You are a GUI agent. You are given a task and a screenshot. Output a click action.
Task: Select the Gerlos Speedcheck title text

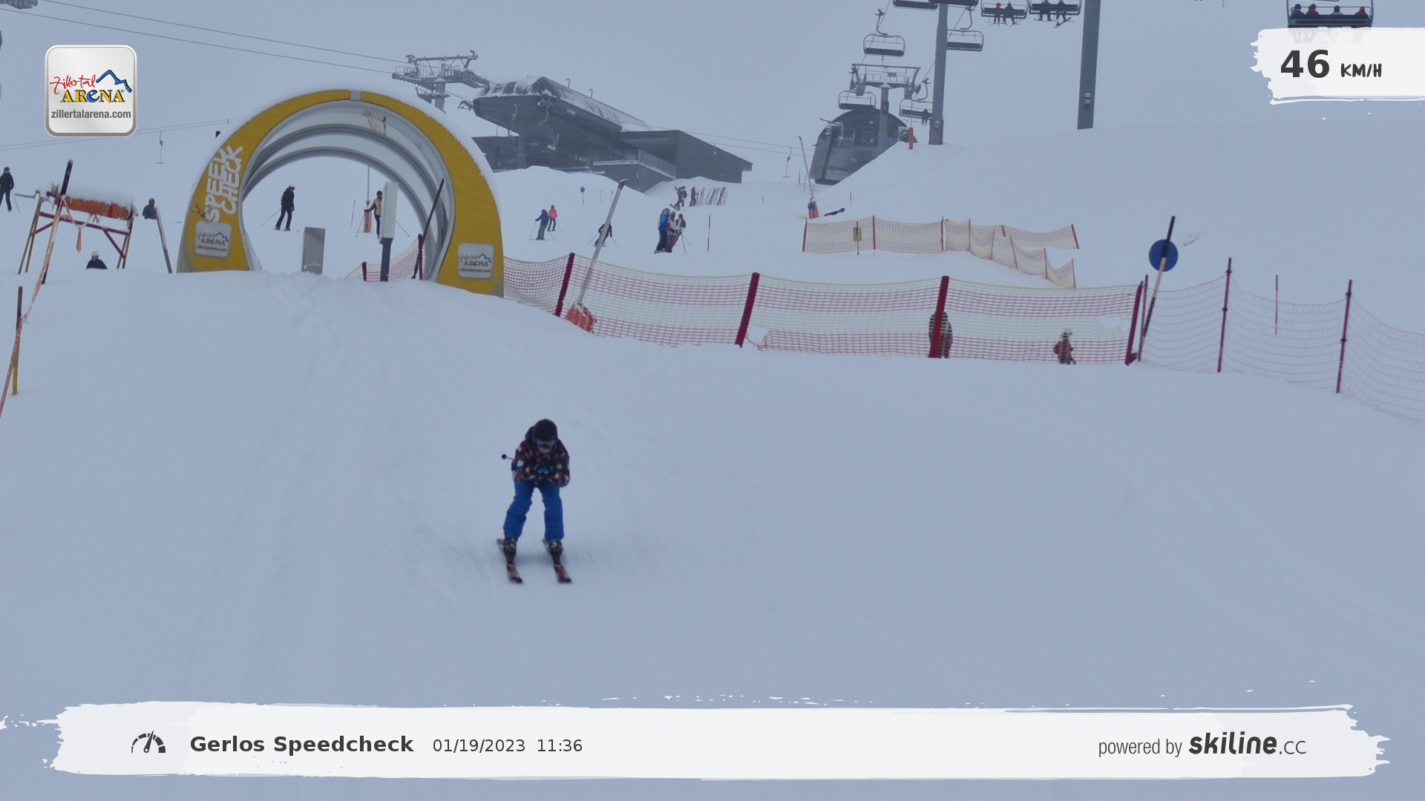301,745
